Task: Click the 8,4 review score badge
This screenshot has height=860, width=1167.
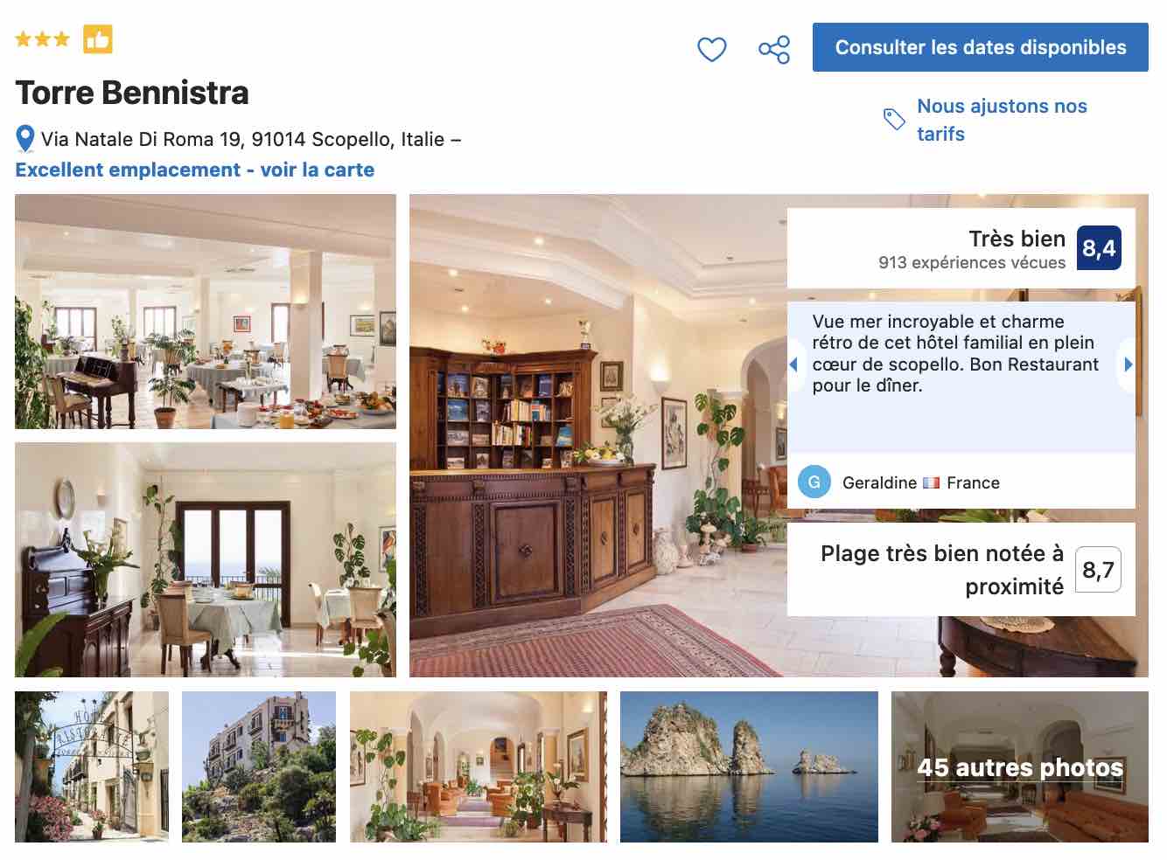Action: pos(1099,248)
